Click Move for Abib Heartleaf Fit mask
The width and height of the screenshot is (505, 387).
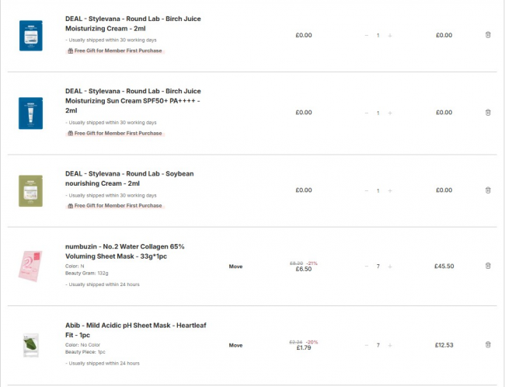point(235,345)
